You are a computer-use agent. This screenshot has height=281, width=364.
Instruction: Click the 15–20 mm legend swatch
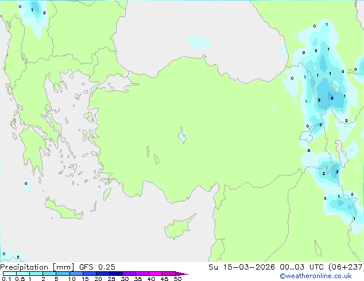89,274
